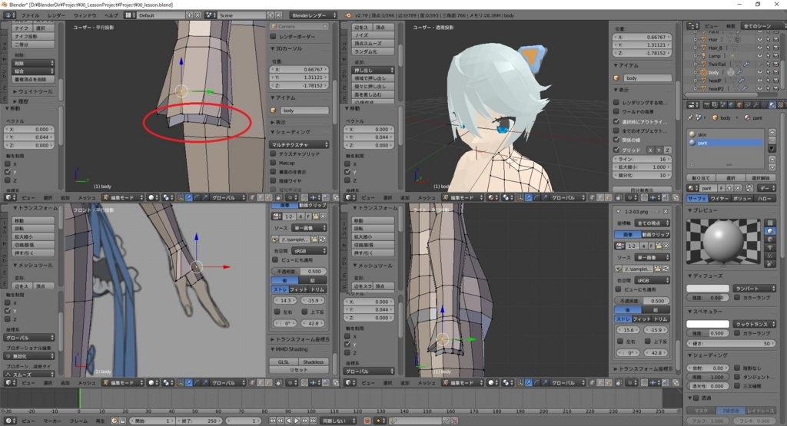Switch to ワイヤー material type tab
The height and width of the screenshot is (426, 787).
719,199
